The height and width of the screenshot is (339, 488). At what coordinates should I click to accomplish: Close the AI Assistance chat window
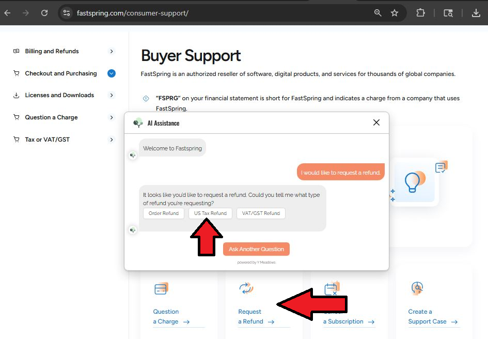376,122
